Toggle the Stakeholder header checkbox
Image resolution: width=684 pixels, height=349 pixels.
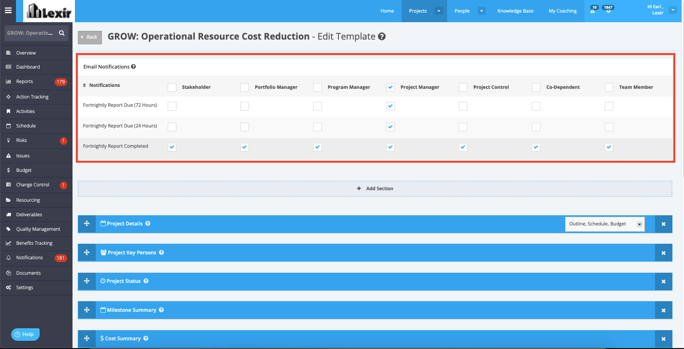click(172, 87)
